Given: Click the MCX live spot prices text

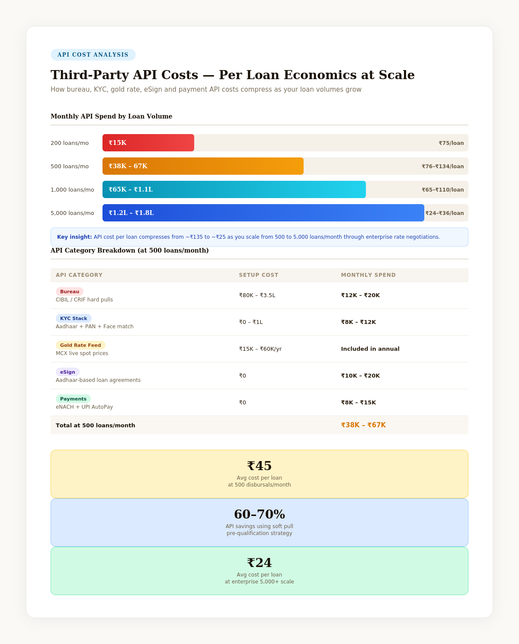Looking at the screenshot, I should (x=82, y=353).
